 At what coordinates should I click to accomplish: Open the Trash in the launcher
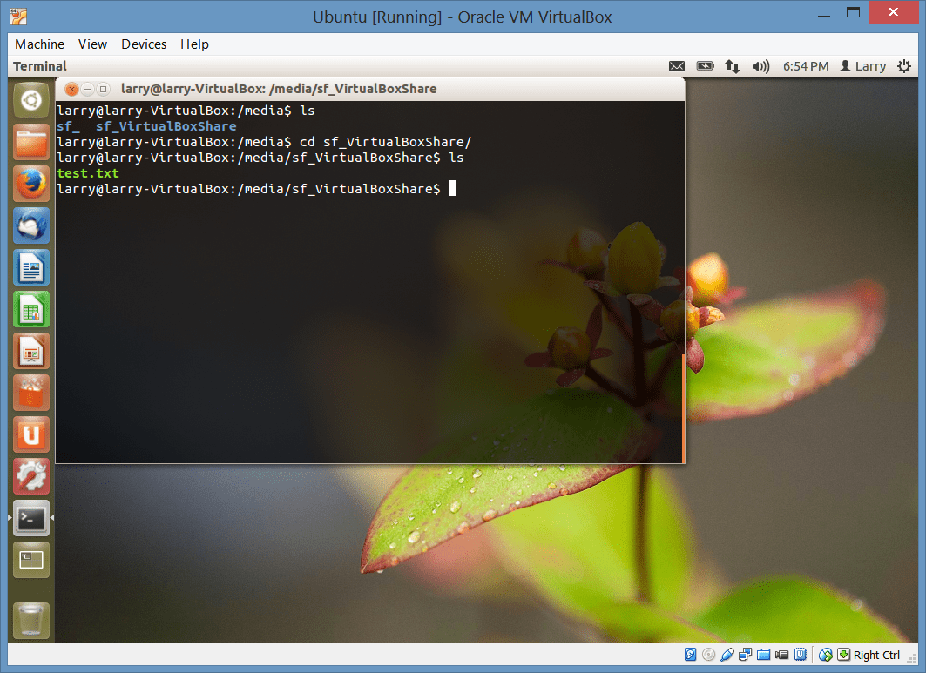click(x=31, y=621)
